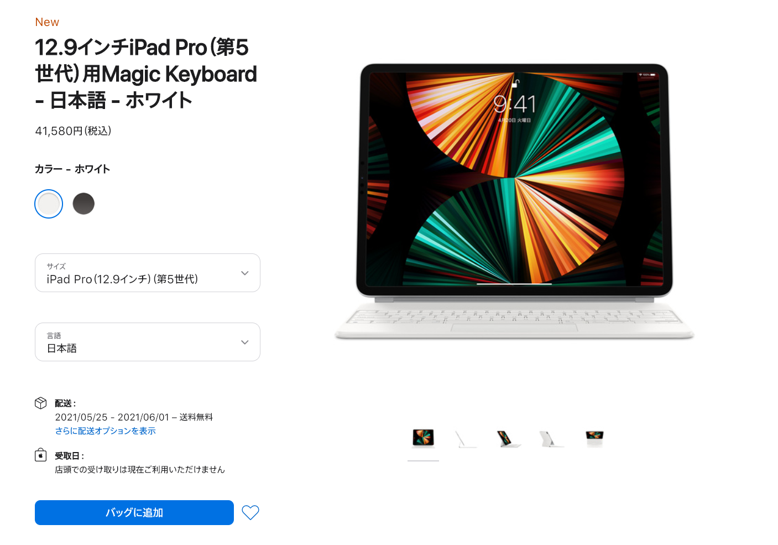Image resolution: width=778 pixels, height=545 pixels.
Task: Click the product title 12.9インチiPad Pro用Magic Keyboard
Action: [x=146, y=74]
